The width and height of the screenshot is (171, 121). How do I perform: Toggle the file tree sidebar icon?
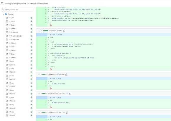2,3
